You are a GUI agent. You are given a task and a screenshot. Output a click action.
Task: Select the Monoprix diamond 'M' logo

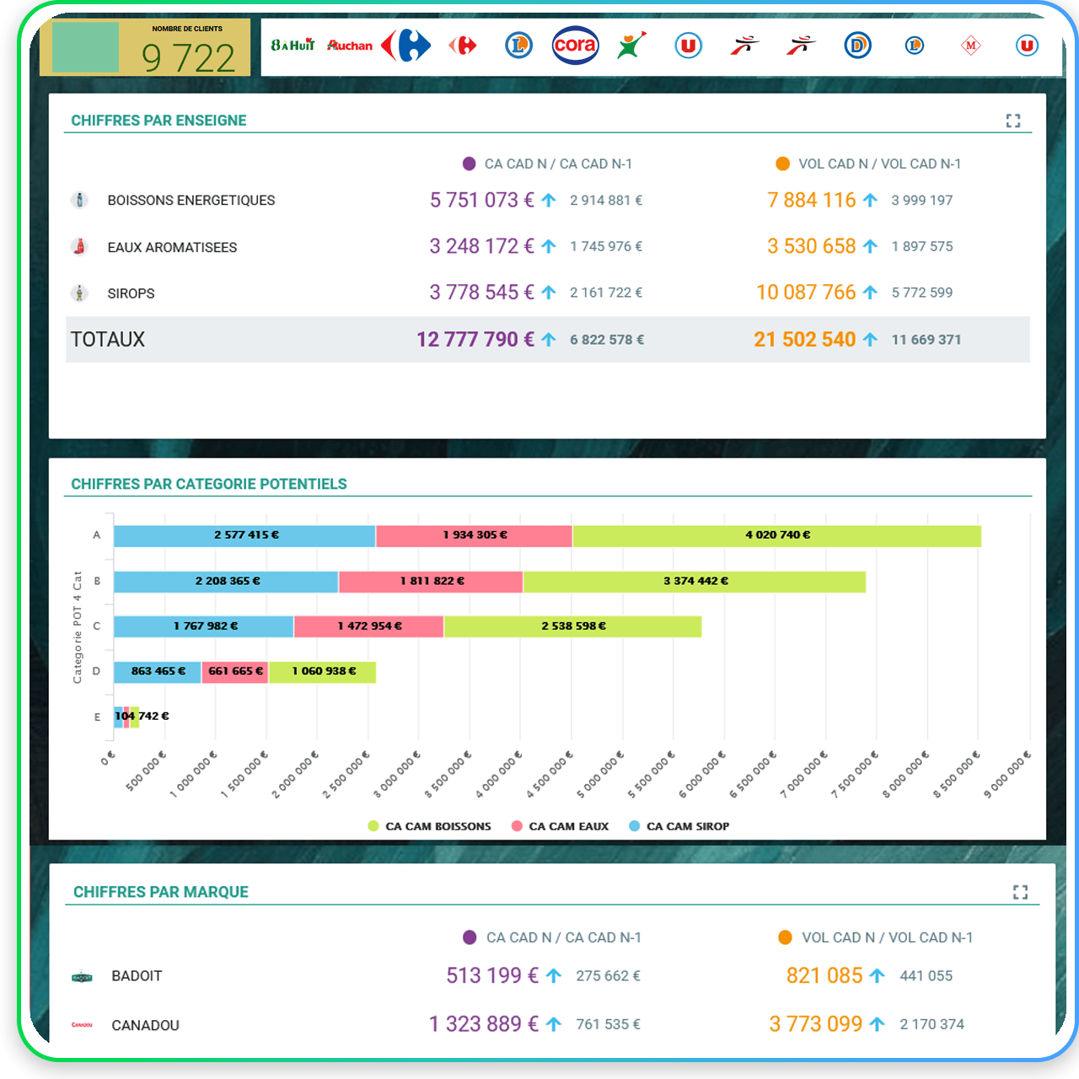pos(970,46)
